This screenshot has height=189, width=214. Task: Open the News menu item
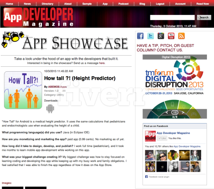pos(27,4)
